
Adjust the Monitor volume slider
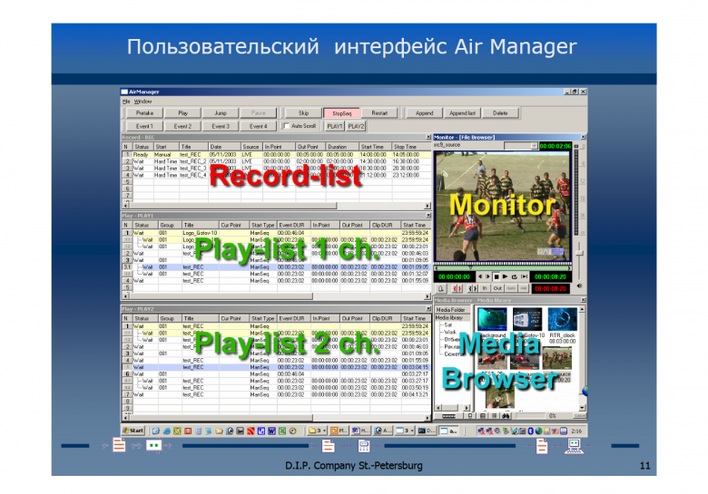(580, 254)
